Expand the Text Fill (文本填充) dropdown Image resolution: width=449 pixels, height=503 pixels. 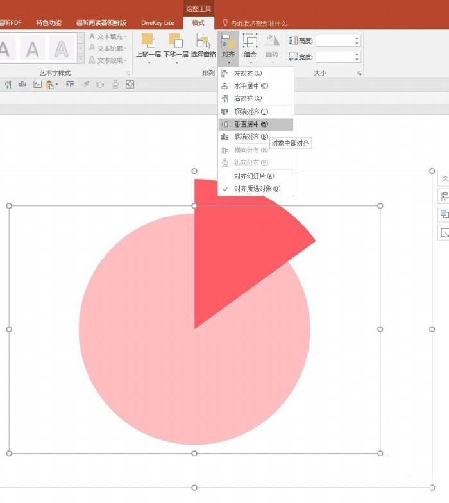pos(108,37)
